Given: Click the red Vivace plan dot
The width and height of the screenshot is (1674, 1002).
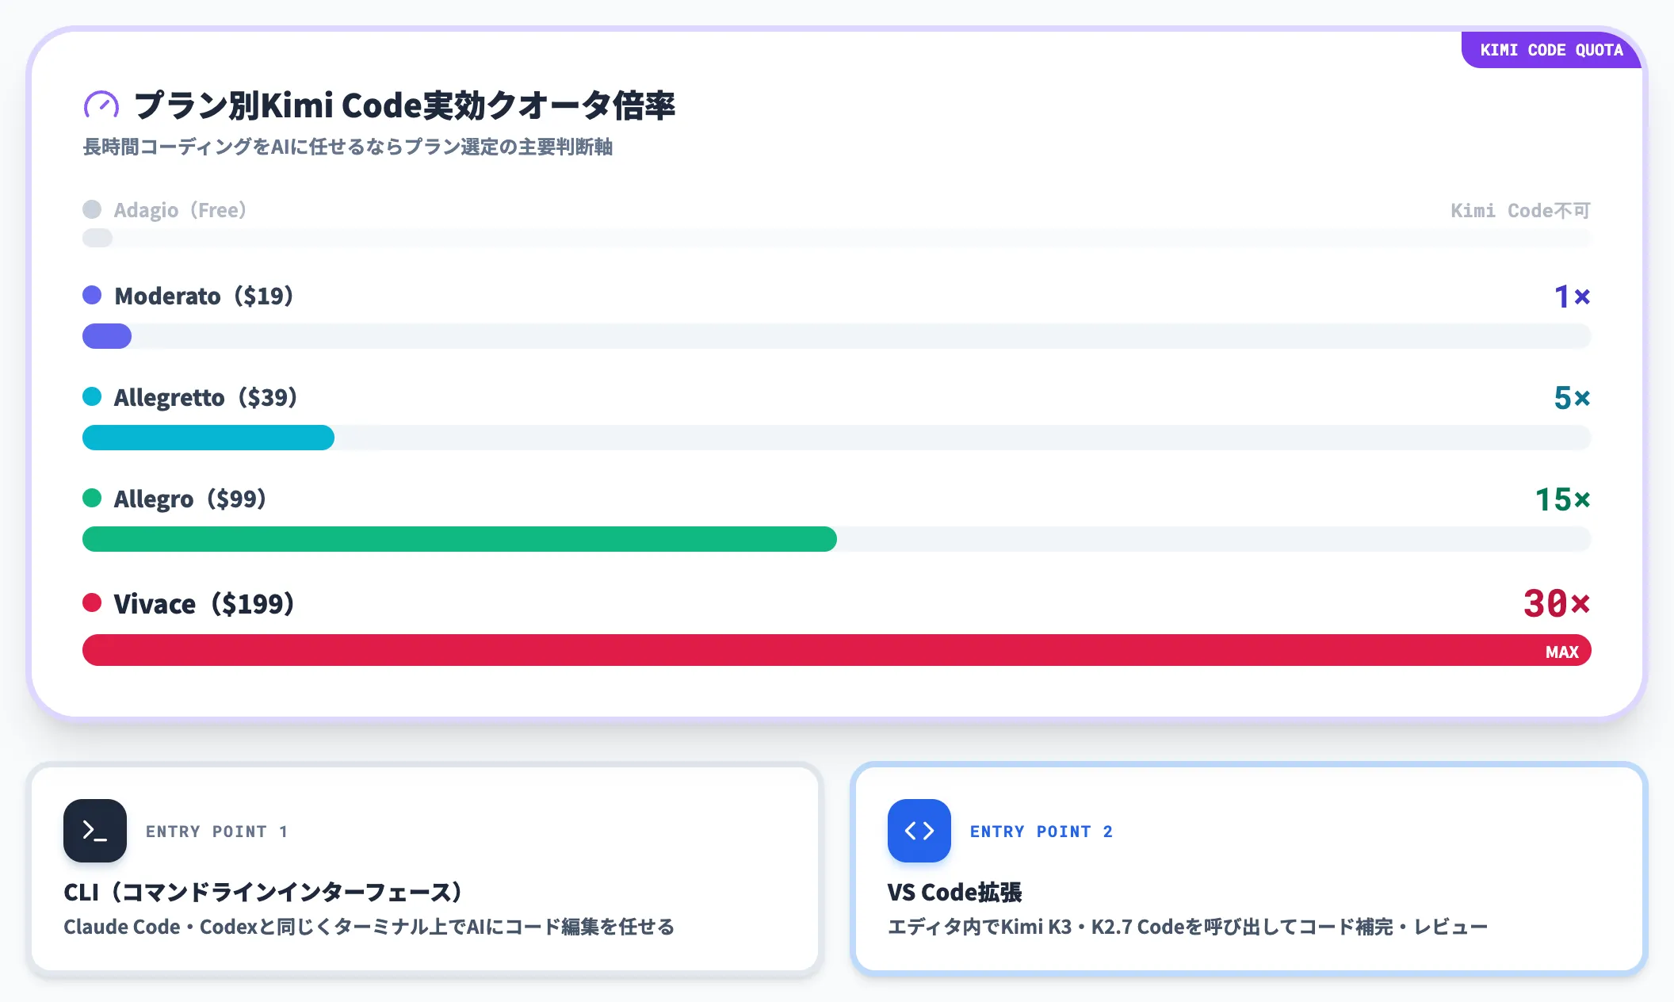Looking at the screenshot, I should (92, 602).
